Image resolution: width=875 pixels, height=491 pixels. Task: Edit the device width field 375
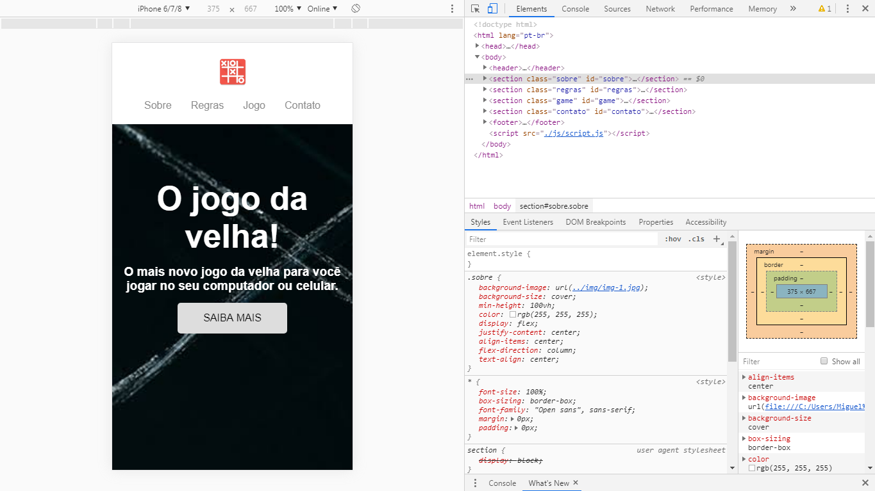point(213,9)
